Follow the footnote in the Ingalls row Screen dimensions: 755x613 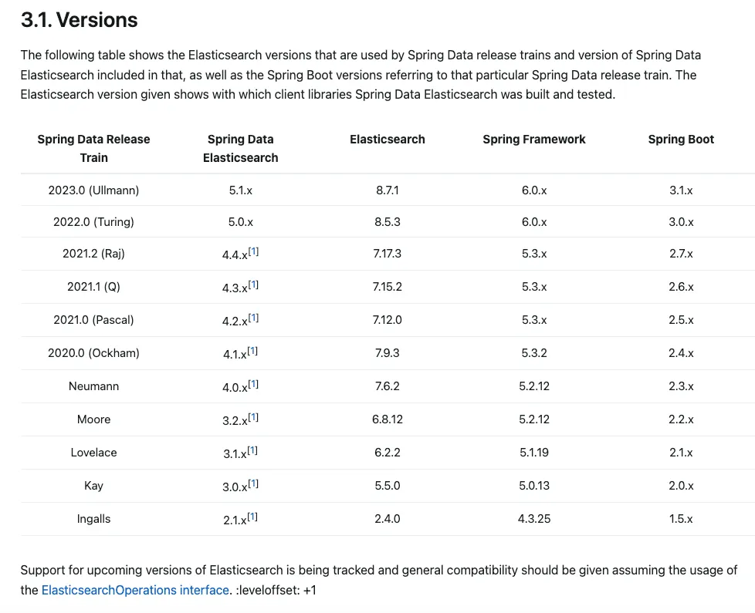coord(252,516)
